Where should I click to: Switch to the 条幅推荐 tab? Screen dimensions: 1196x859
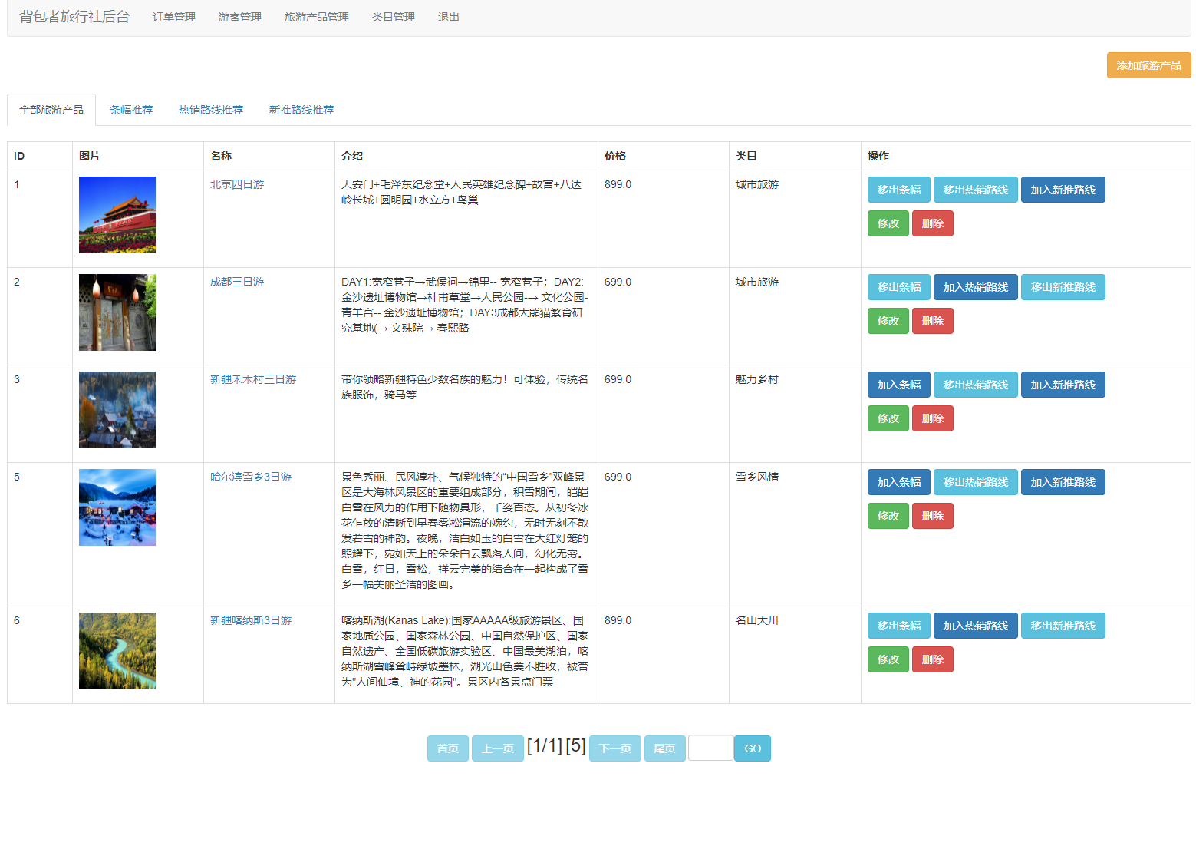click(131, 110)
